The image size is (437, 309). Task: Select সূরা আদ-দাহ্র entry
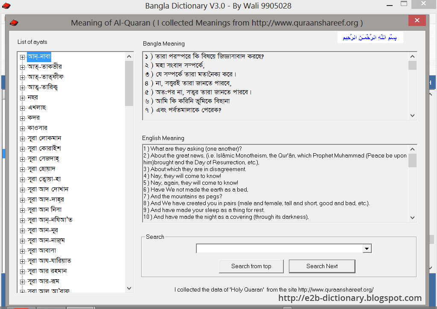tap(46, 200)
